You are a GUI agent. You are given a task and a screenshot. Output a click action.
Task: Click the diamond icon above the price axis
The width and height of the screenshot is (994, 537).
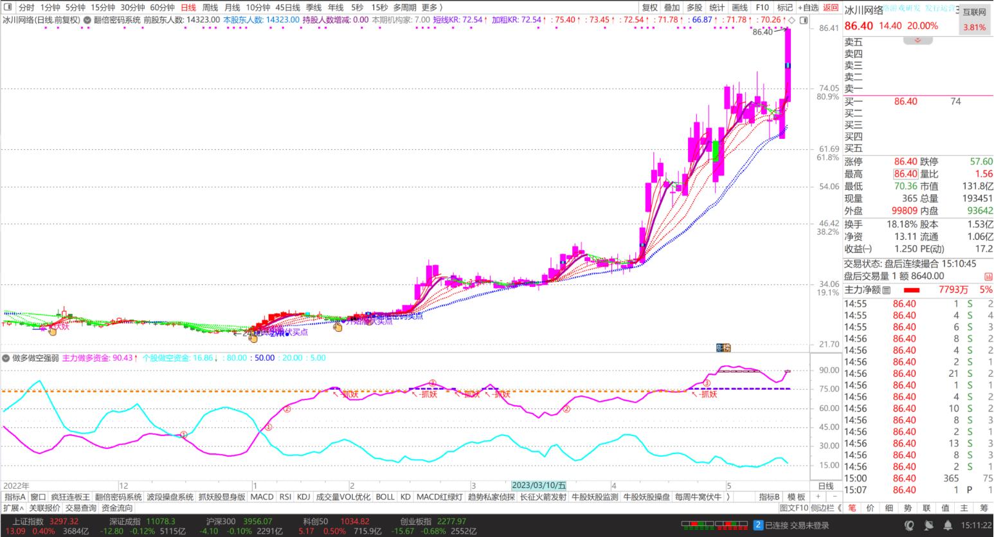(x=792, y=21)
